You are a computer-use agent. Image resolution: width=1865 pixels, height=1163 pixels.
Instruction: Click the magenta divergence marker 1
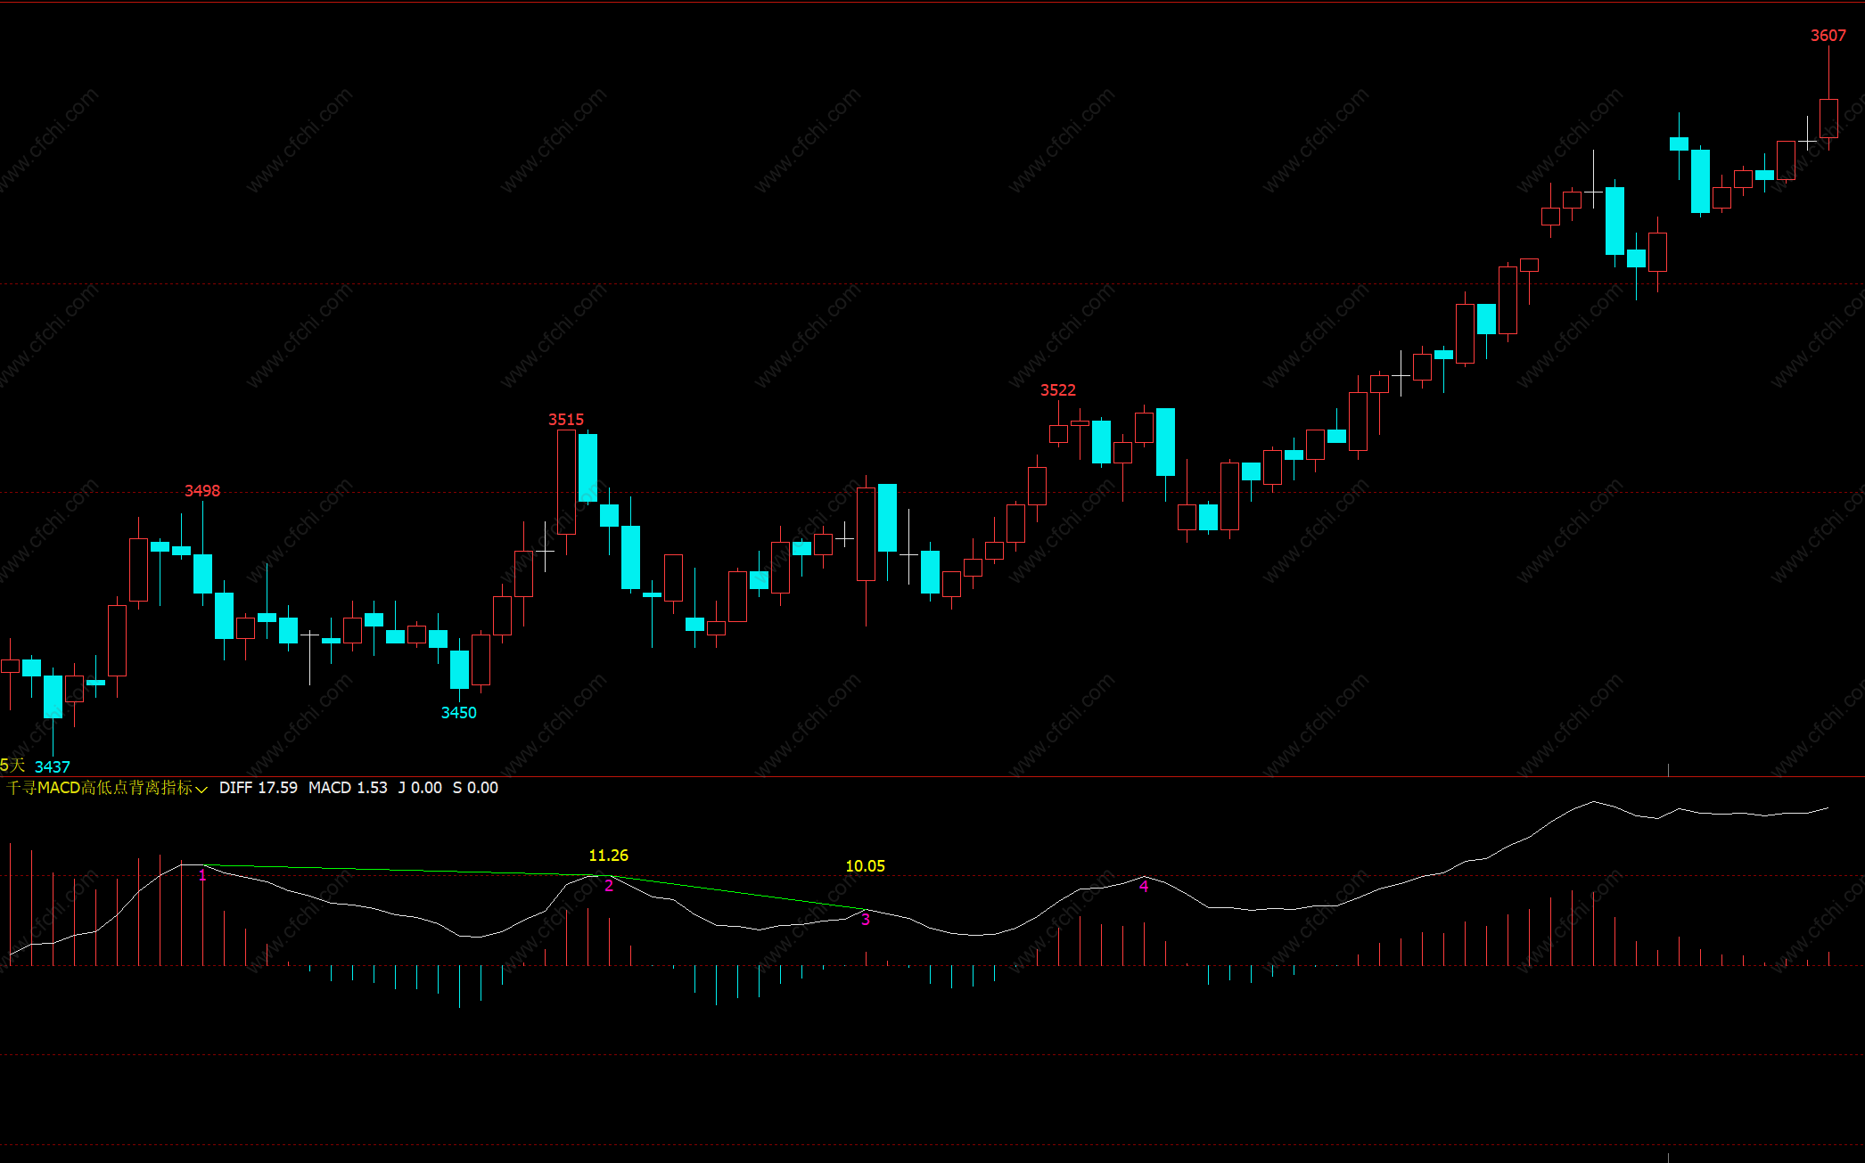click(202, 876)
